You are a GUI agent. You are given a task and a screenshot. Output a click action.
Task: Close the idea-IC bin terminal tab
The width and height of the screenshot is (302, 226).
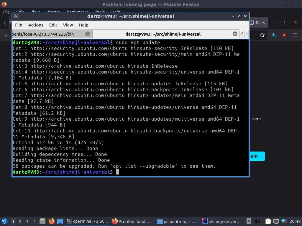[87, 34]
